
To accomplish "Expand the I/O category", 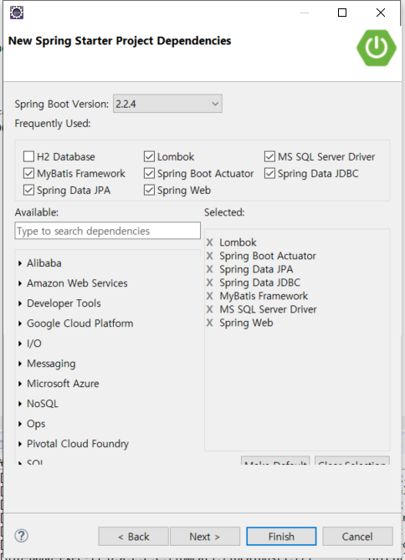I will click(20, 344).
